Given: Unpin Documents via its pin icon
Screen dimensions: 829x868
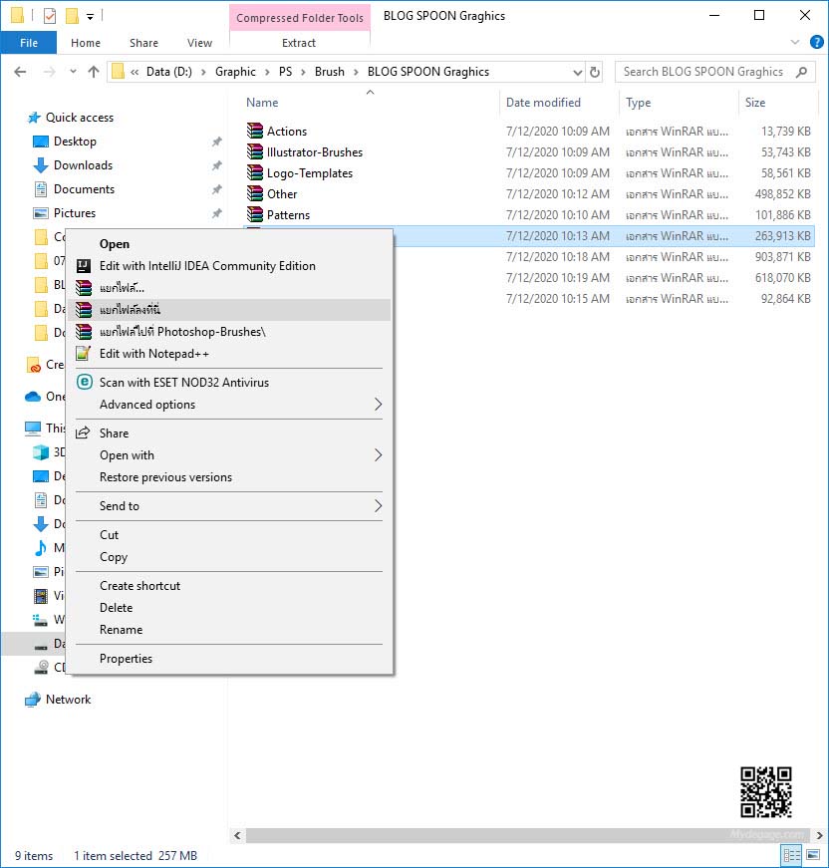Looking at the screenshot, I should pyautogui.click(x=217, y=189).
